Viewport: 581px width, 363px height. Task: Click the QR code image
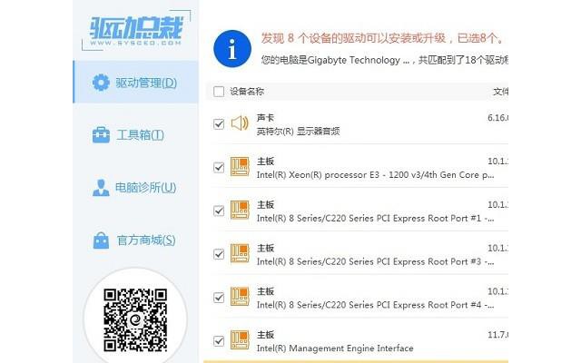[135, 320]
